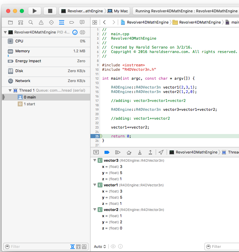Click the process view options icon
Screen dimensions: 239x252
coord(83,32)
